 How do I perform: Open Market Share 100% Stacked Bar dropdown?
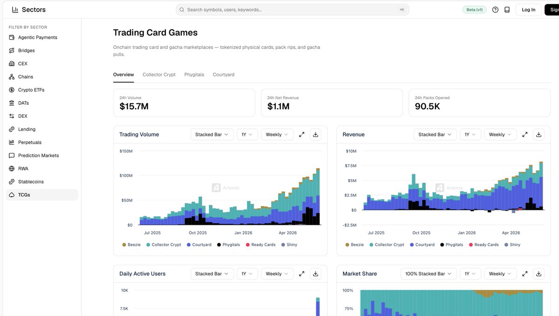click(429, 274)
